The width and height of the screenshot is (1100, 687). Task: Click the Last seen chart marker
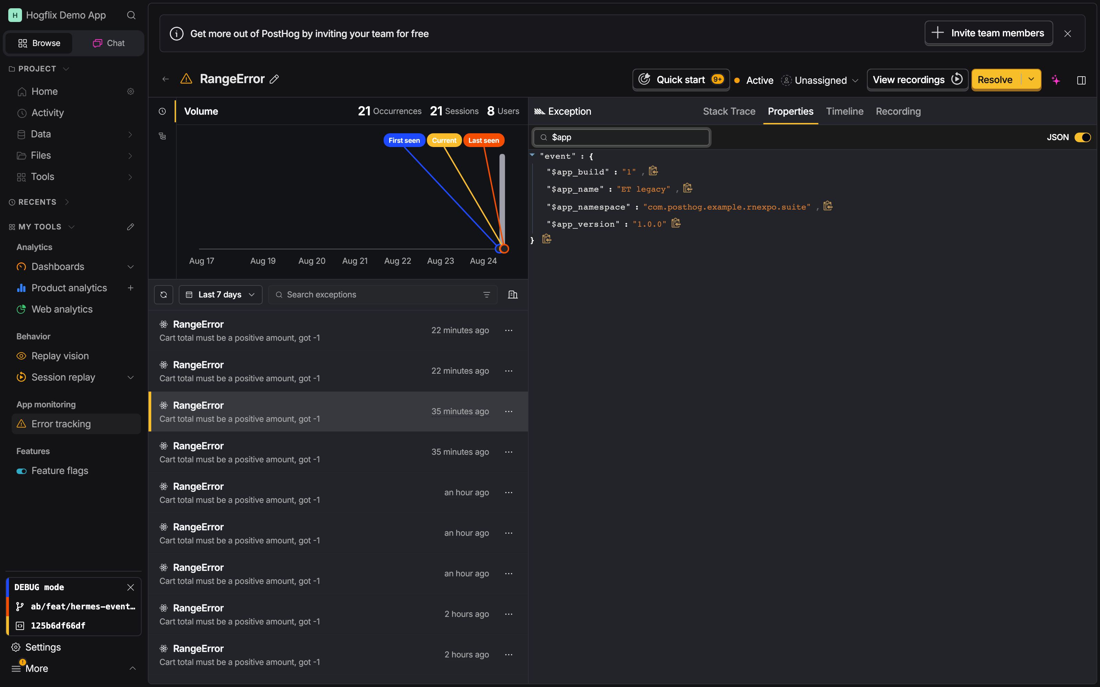pyautogui.click(x=484, y=140)
